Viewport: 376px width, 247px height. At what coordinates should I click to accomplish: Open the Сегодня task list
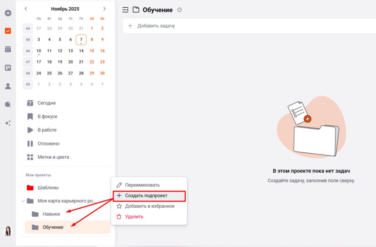click(x=46, y=103)
